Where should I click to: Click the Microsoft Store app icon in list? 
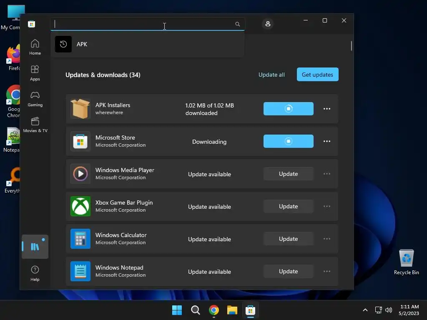[x=80, y=141]
